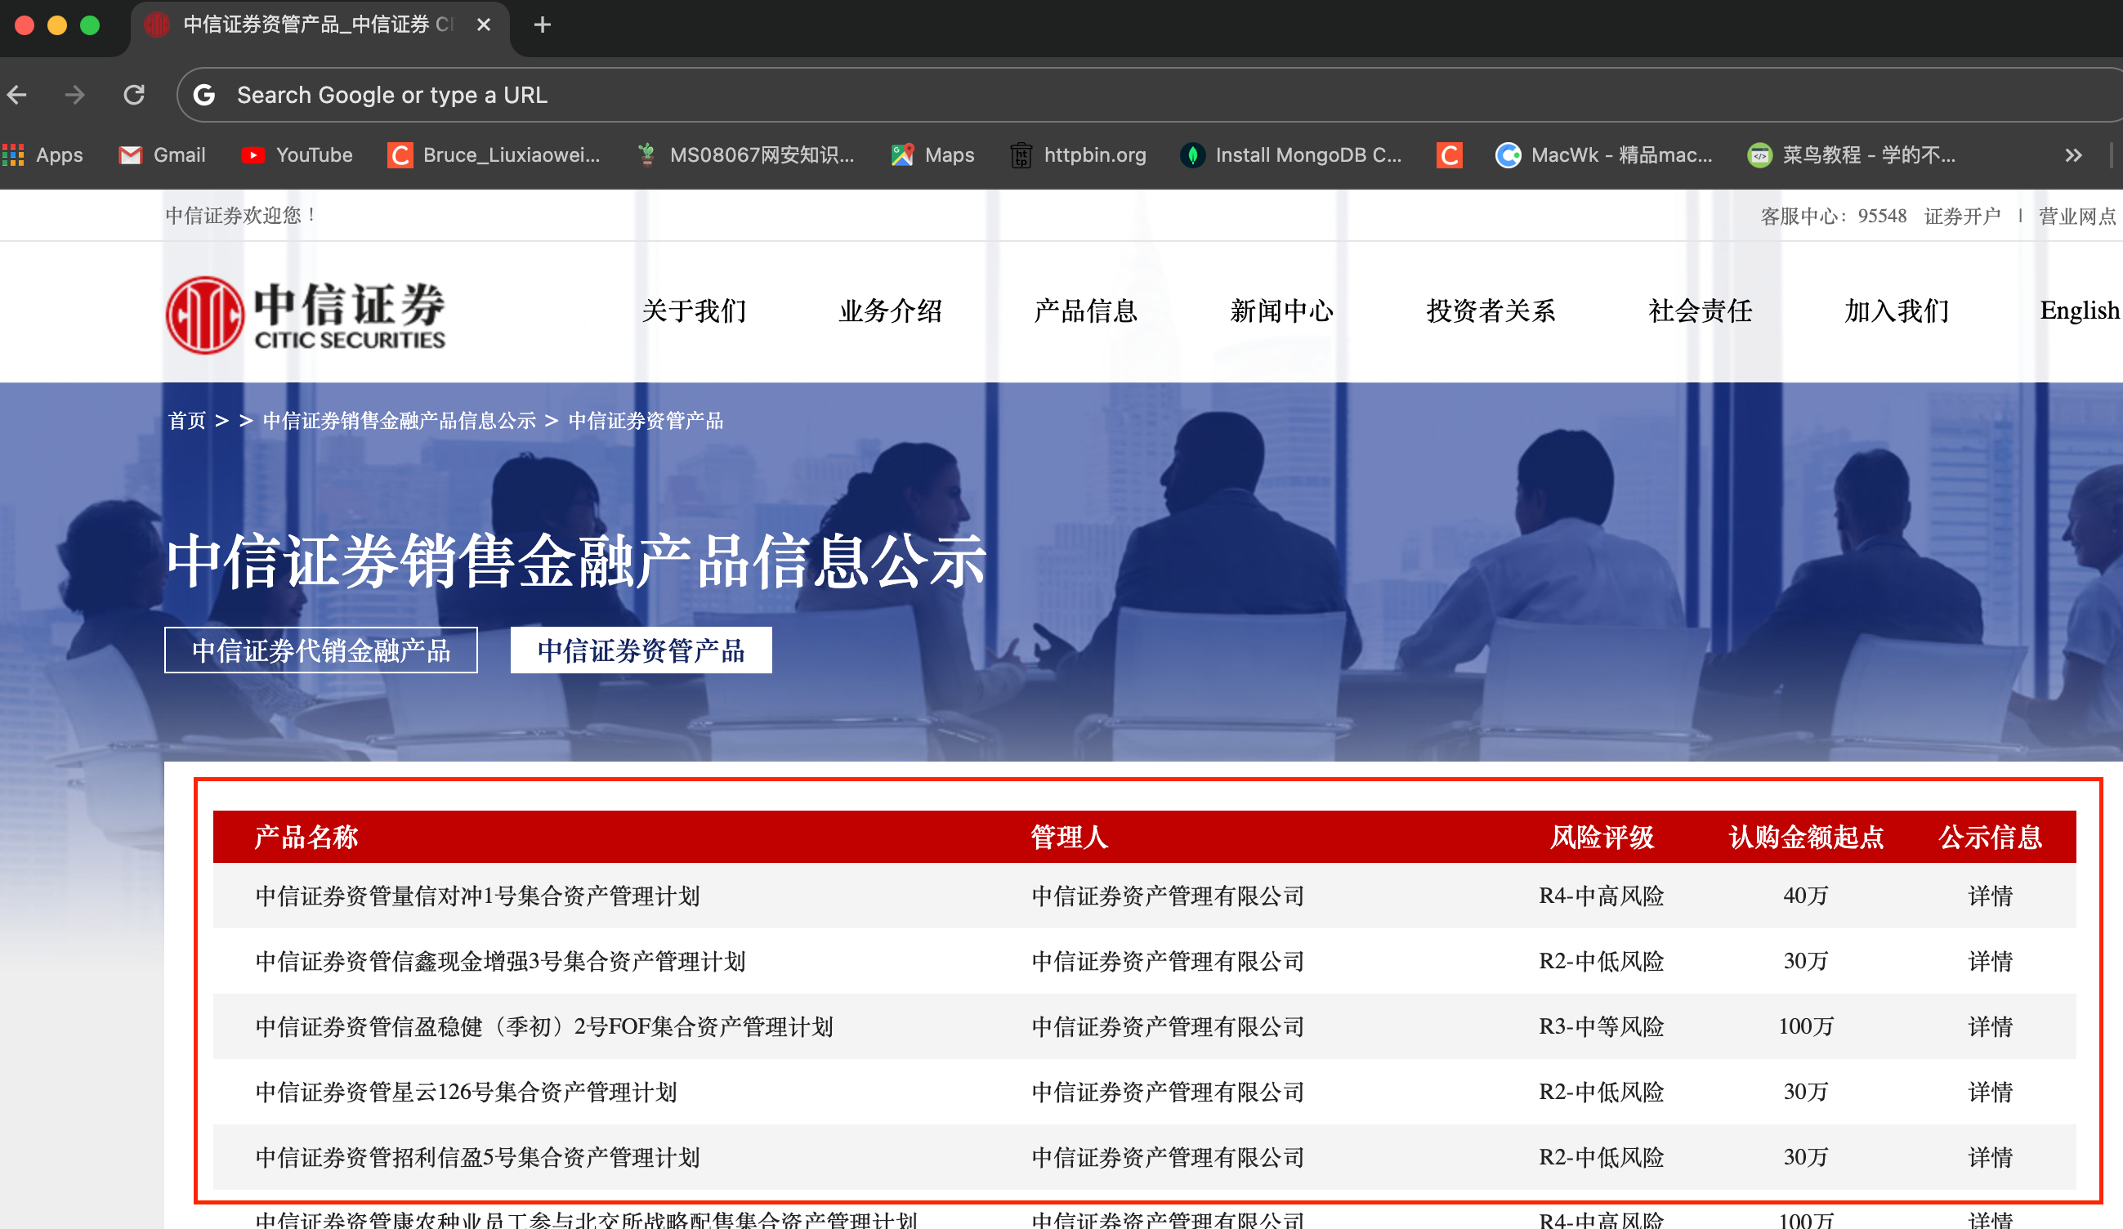Open the 加入我们 menu
Image resolution: width=2123 pixels, height=1229 pixels.
(1897, 311)
